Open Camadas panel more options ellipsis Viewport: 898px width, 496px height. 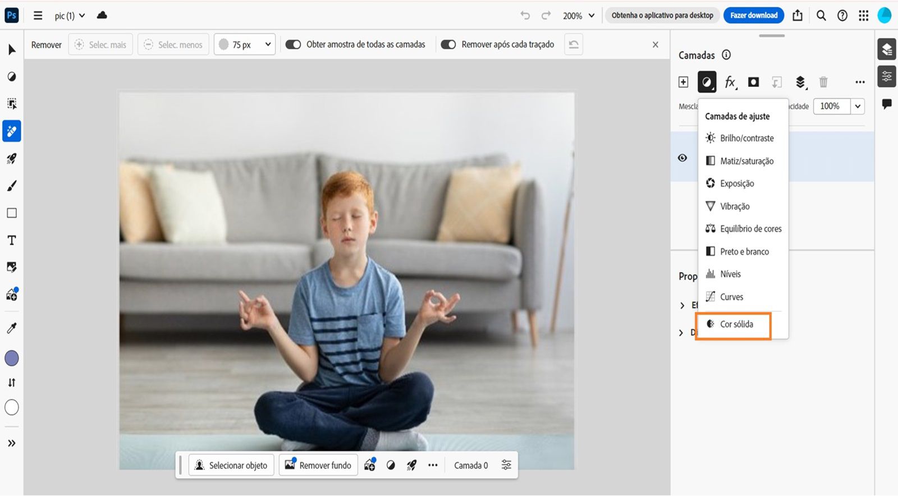point(860,82)
